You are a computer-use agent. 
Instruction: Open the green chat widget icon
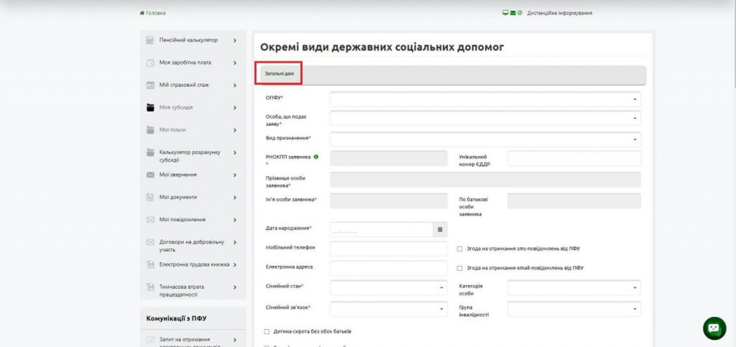coord(714,328)
